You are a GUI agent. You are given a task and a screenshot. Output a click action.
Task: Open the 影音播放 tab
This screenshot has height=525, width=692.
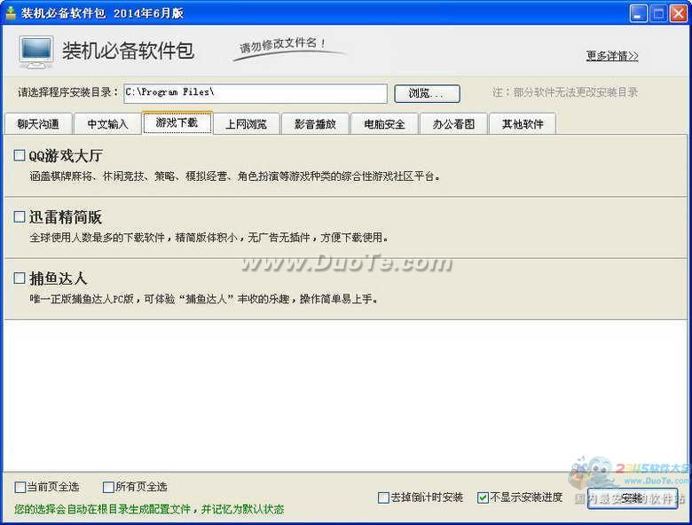(x=315, y=124)
